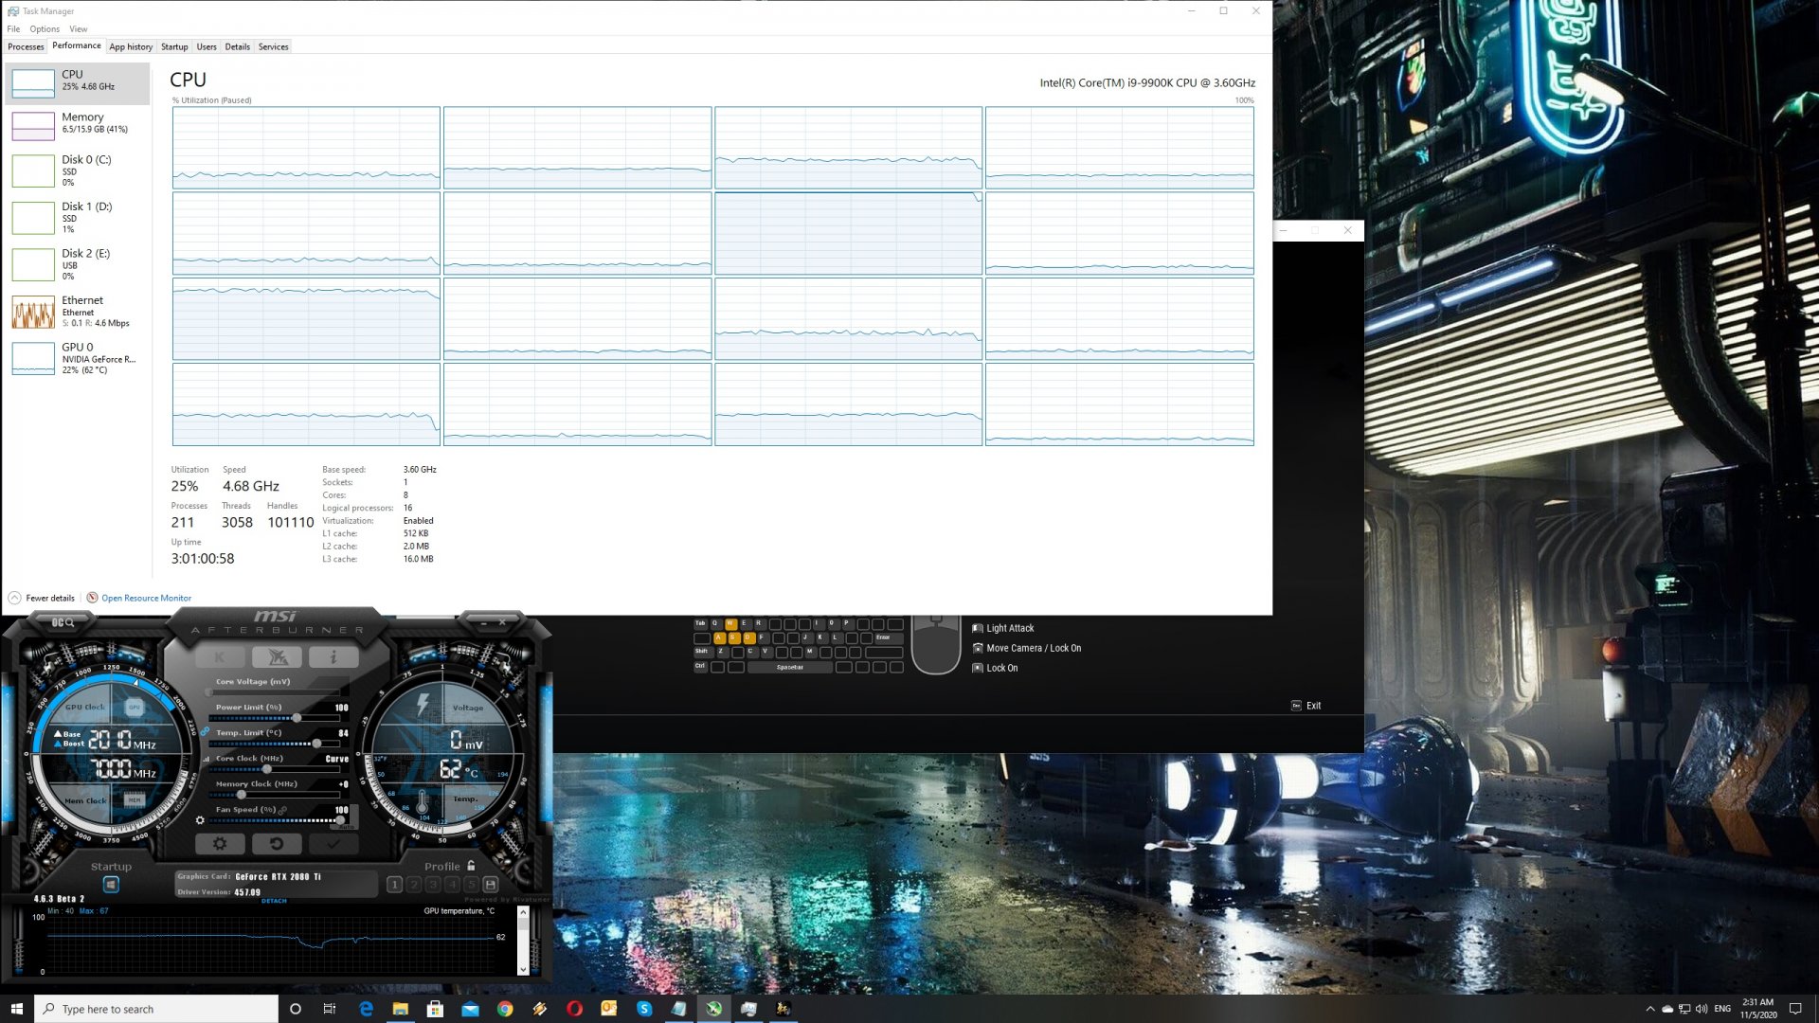Click the Kombustor 'K' button

click(x=220, y=656)
